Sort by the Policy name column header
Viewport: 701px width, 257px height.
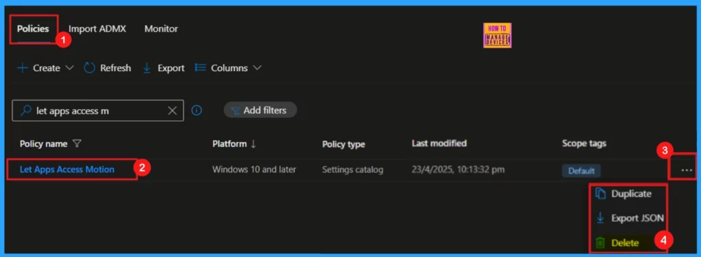[43, 144]
